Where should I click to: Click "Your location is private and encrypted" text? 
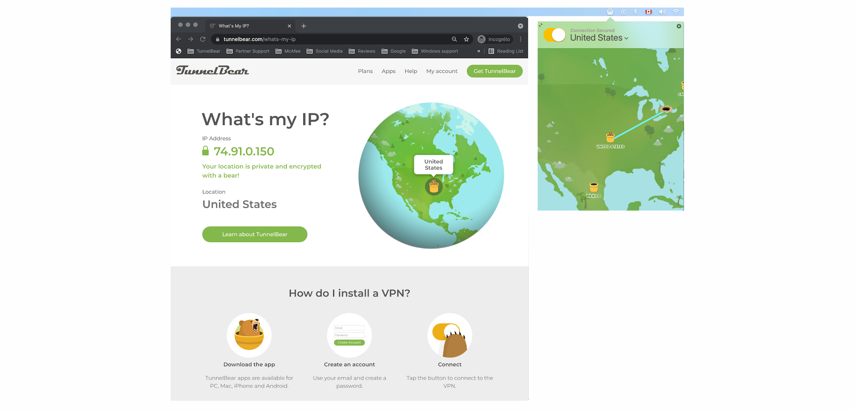click(261, 171)
